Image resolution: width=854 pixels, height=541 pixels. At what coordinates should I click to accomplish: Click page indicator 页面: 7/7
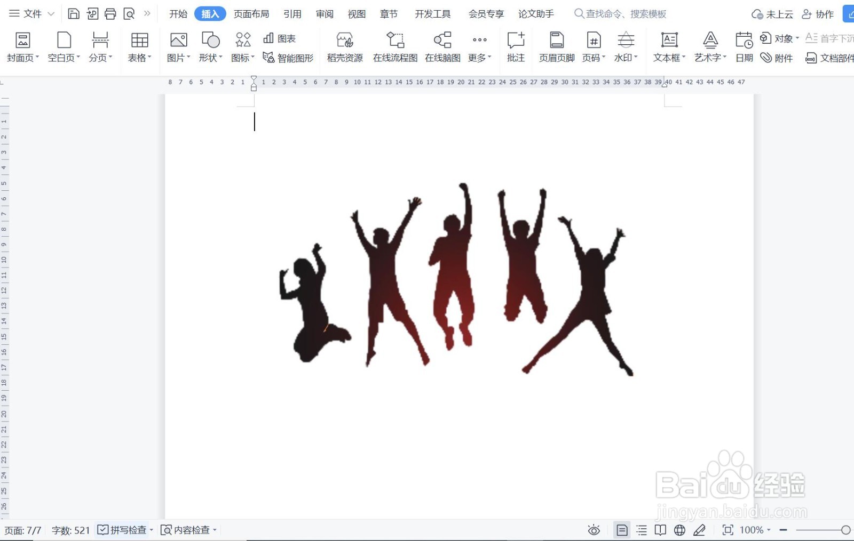(x=23, y=530)
